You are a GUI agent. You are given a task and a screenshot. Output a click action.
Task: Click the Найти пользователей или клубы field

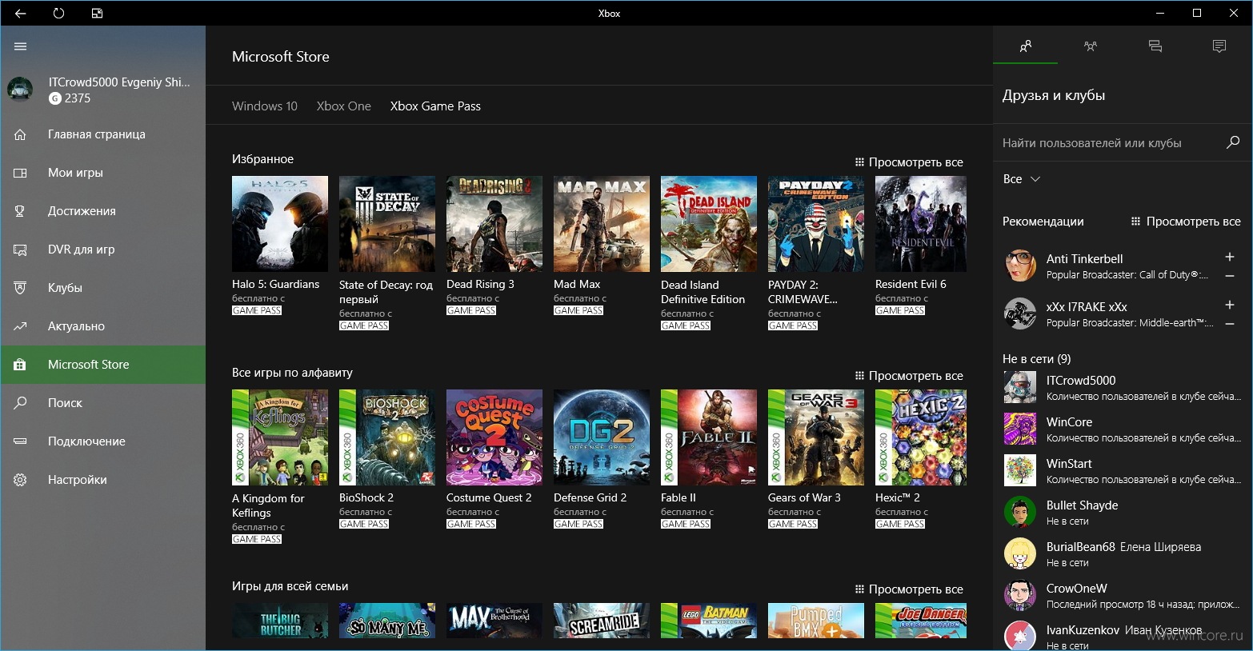click(1108, 143)
